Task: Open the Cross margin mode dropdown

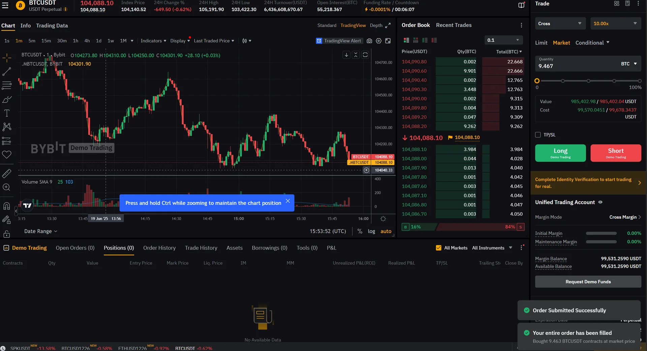Action: (560, 24)
